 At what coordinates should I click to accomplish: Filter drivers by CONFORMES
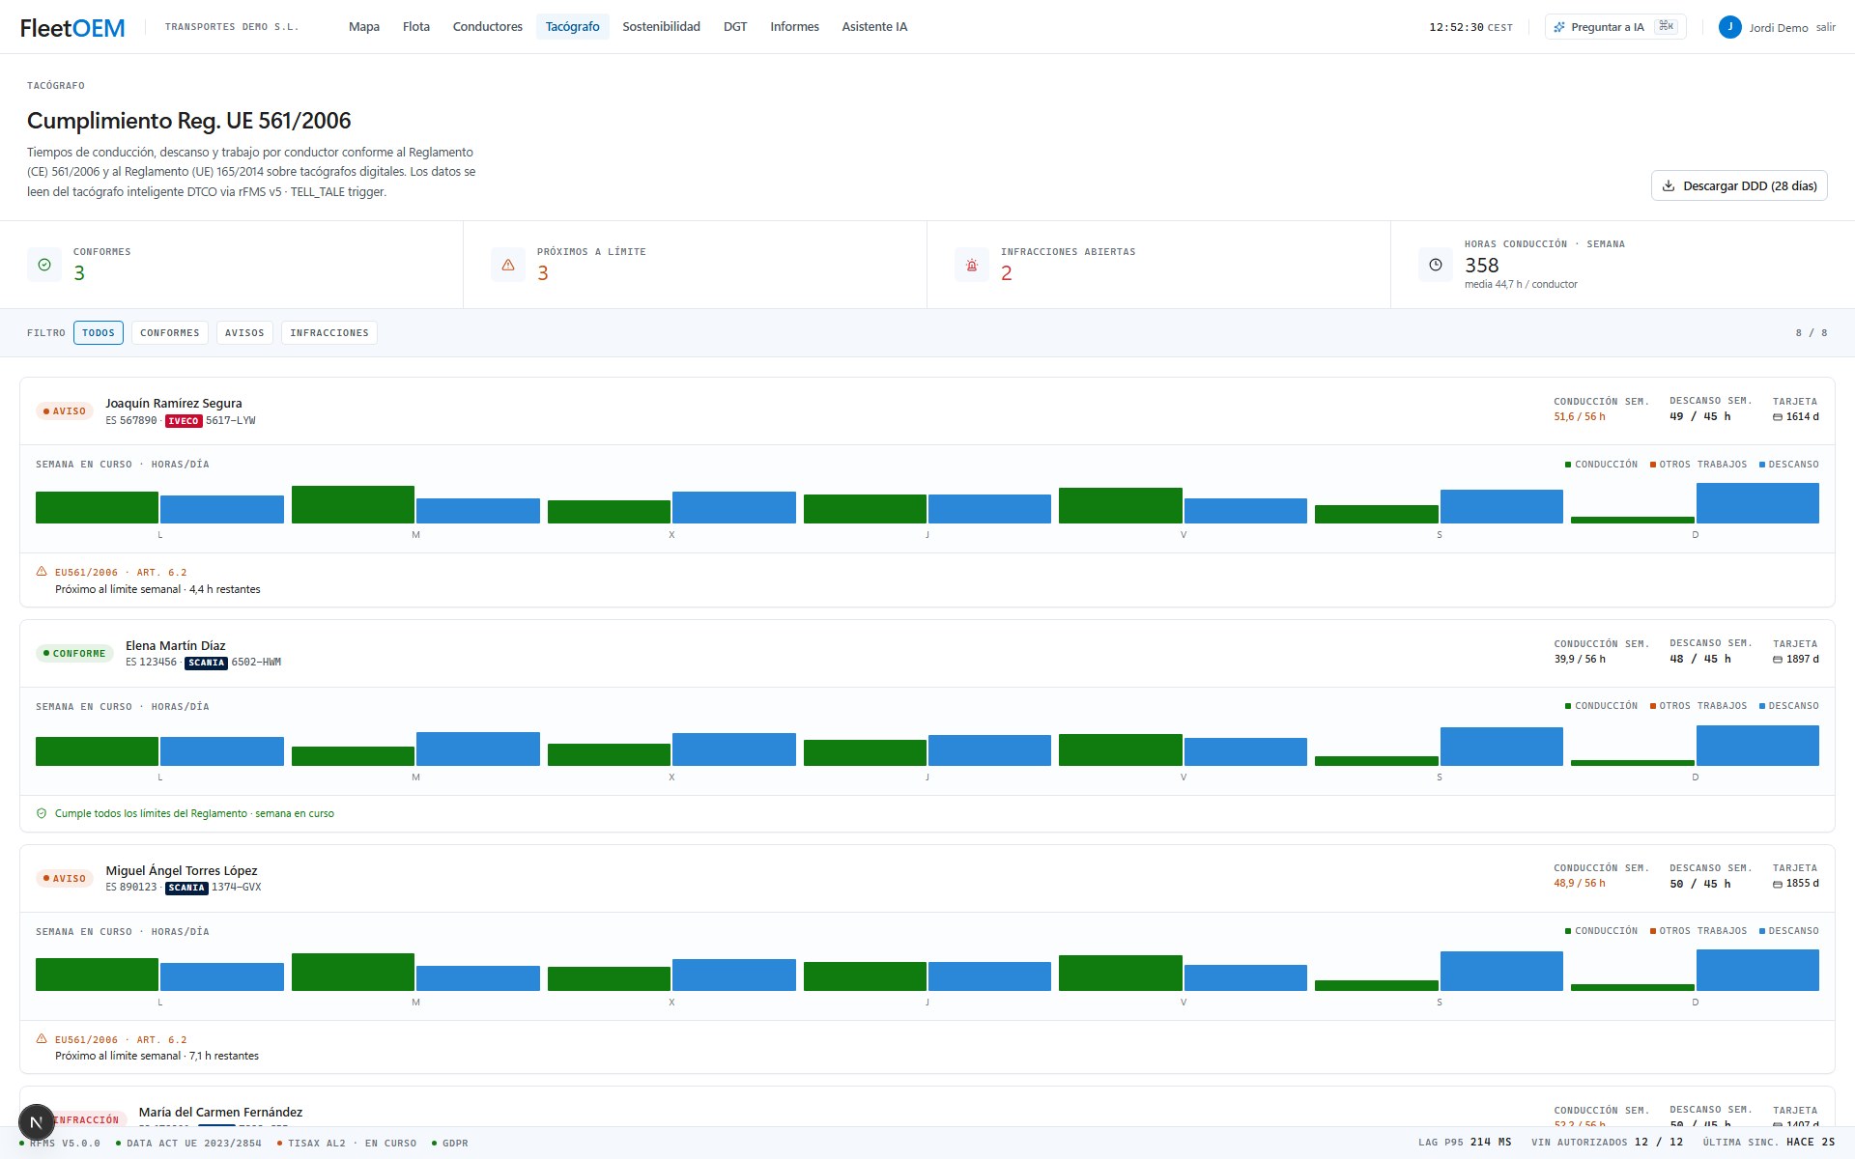(x=170, y=333)
